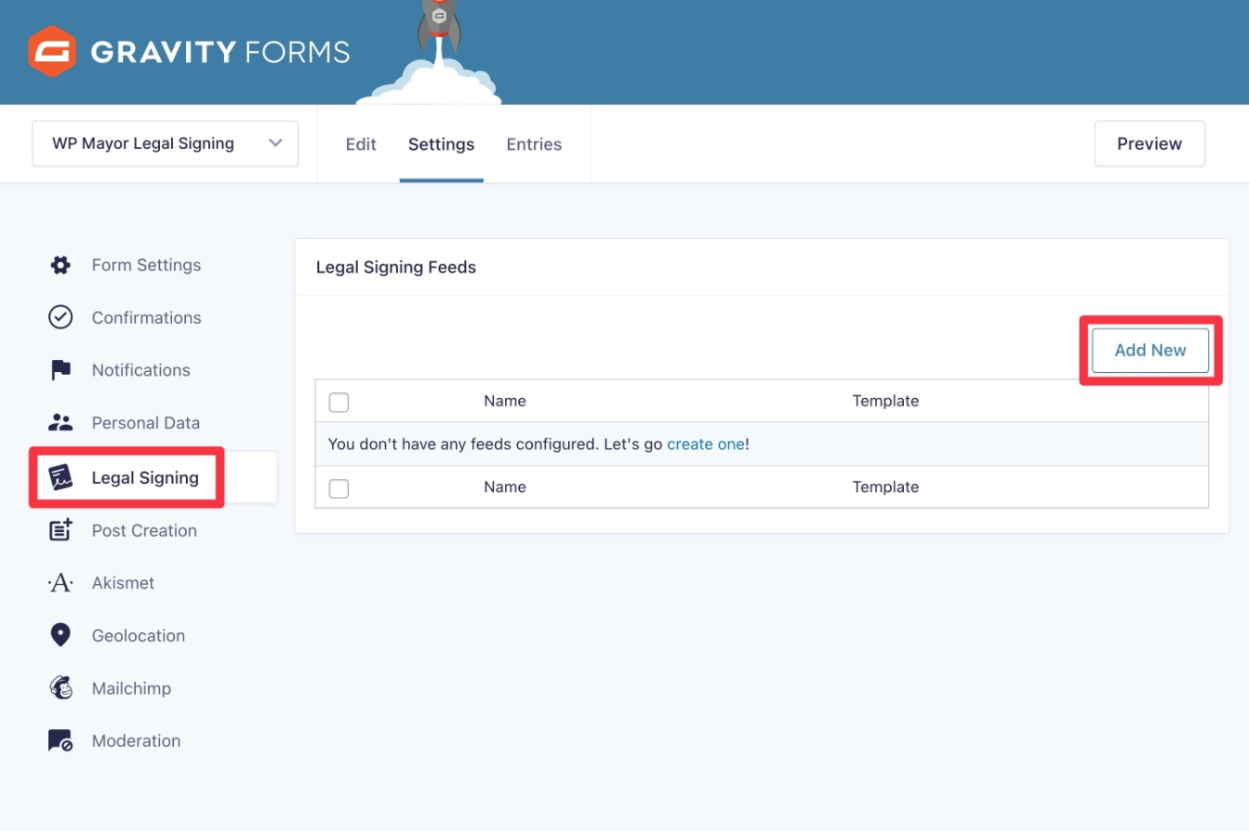Click the Mailchimp monkey icon

tap(60, 688)
